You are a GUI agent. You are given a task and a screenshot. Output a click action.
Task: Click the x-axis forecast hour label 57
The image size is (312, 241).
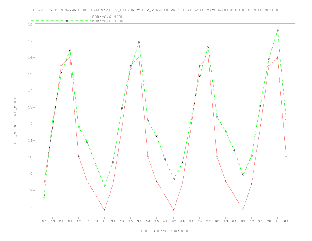[208, 221]
